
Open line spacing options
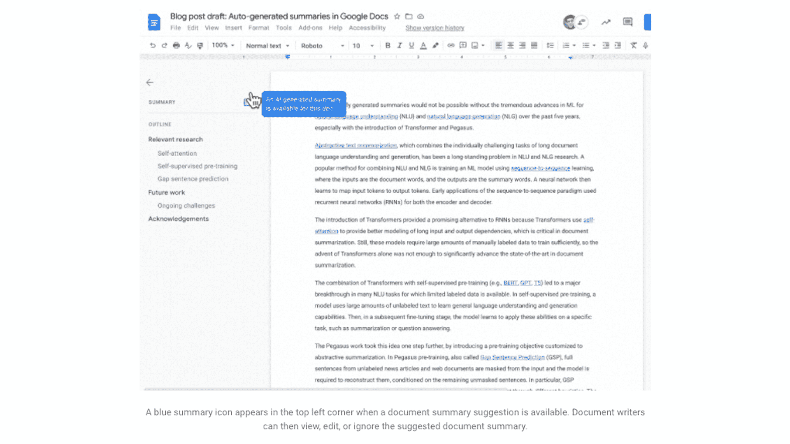coord(550,46)
